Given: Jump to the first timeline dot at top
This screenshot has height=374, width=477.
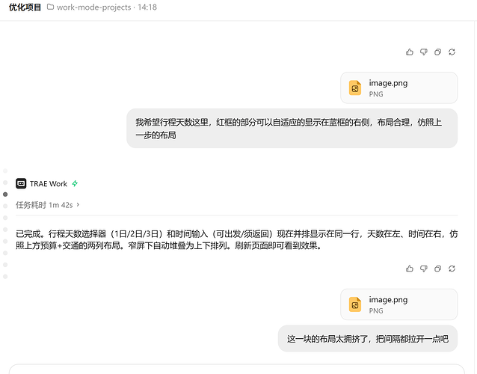Looking at the screenshot, I should tap(5, 171).
